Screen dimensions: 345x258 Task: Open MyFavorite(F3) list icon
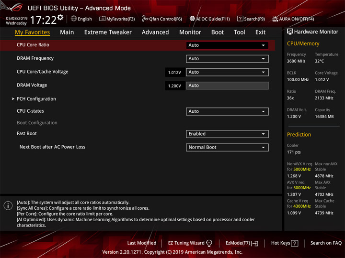tap(102, 19)
